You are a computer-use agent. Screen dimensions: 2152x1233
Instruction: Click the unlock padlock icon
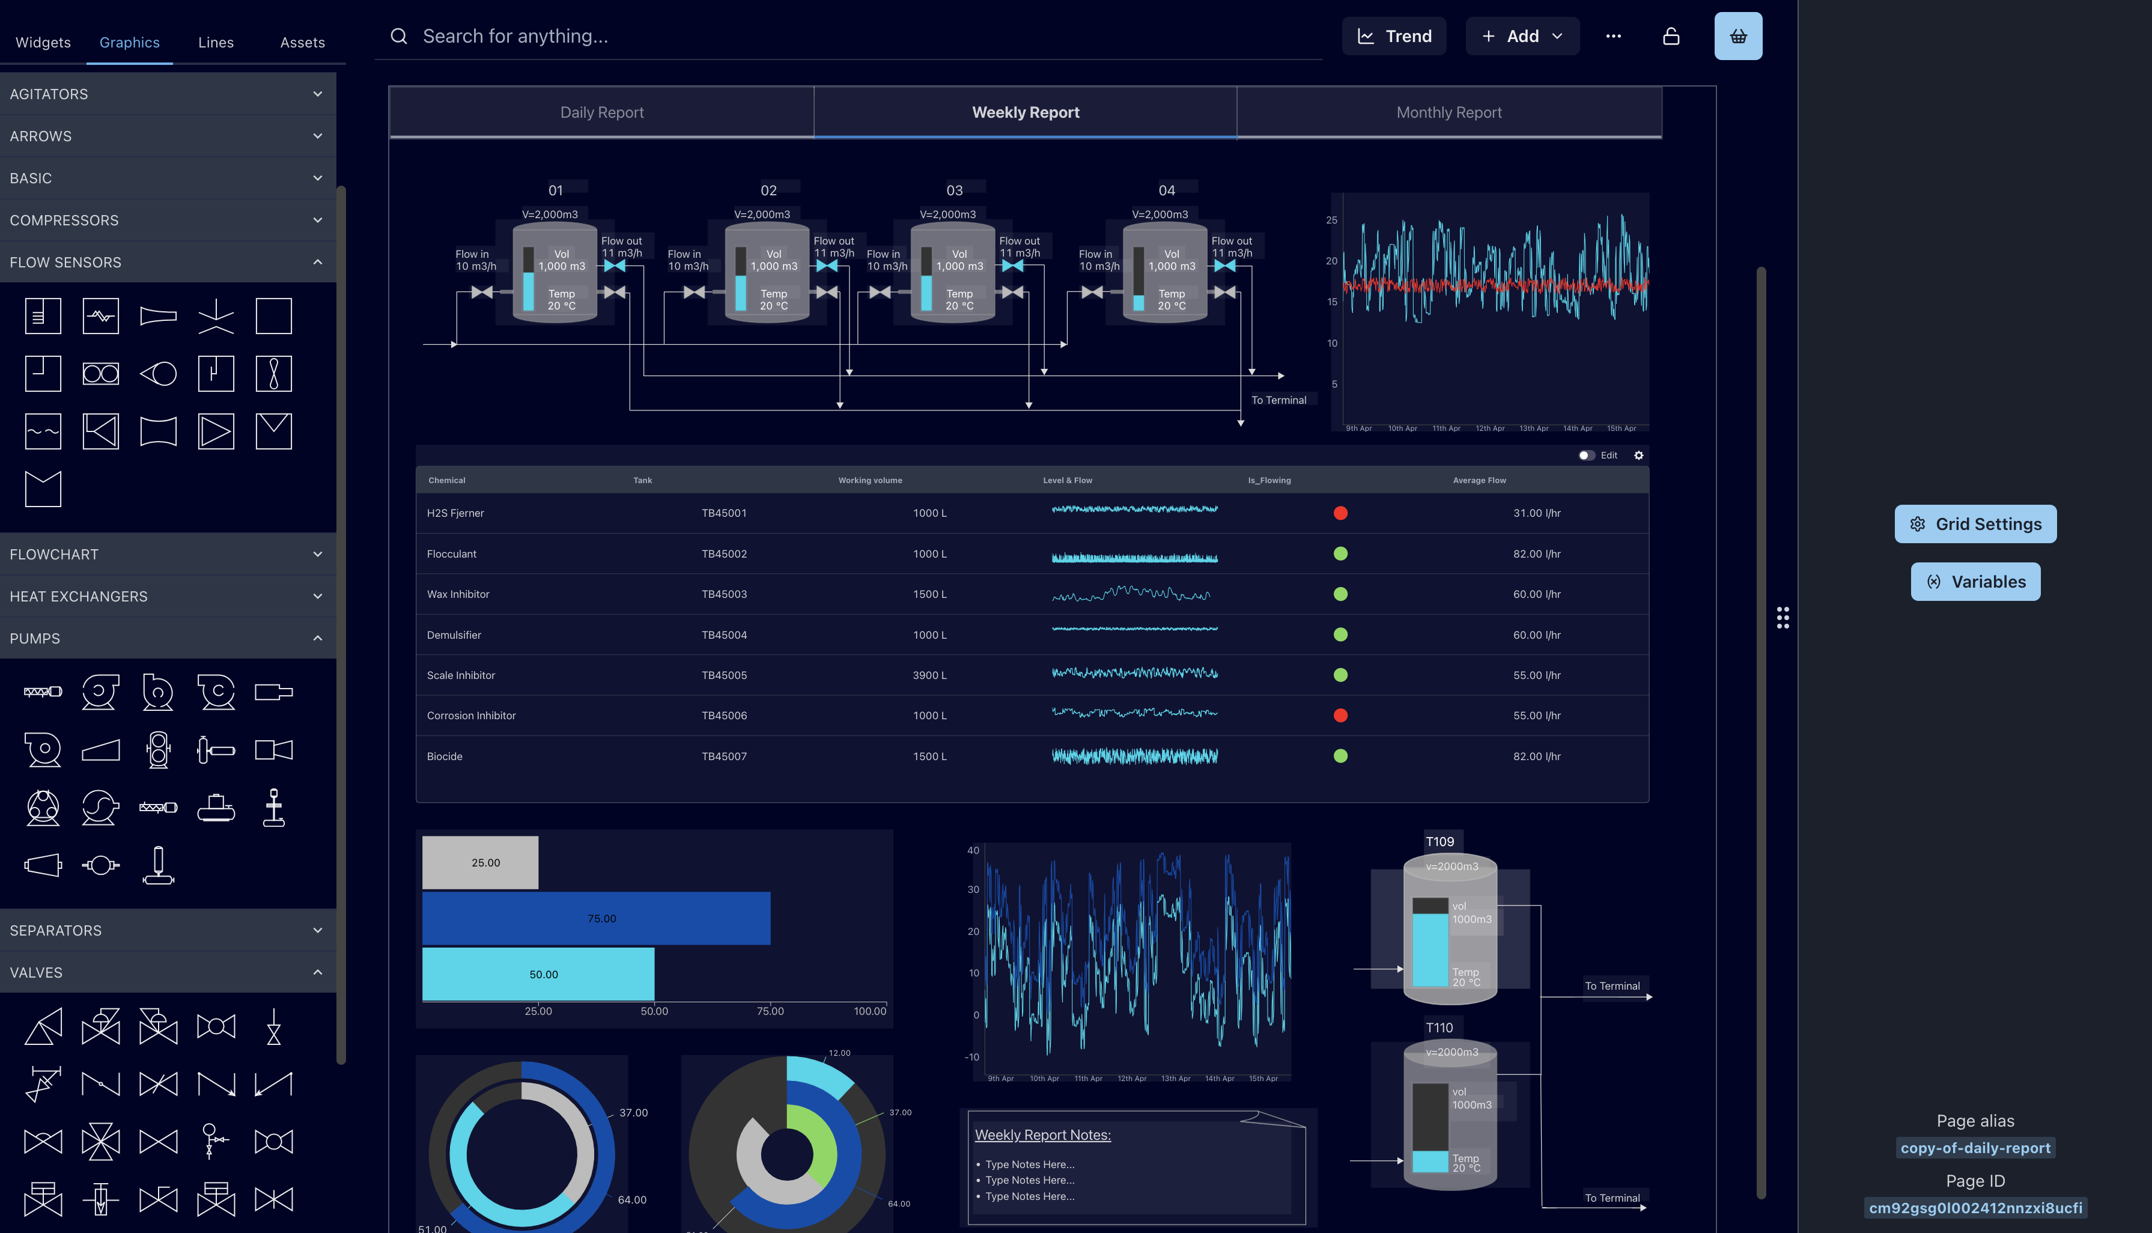[x=1670, y=37]
